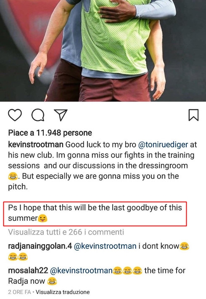Open the list of 11.948 likes
The image size is (206, 299).
pos(50,133)
